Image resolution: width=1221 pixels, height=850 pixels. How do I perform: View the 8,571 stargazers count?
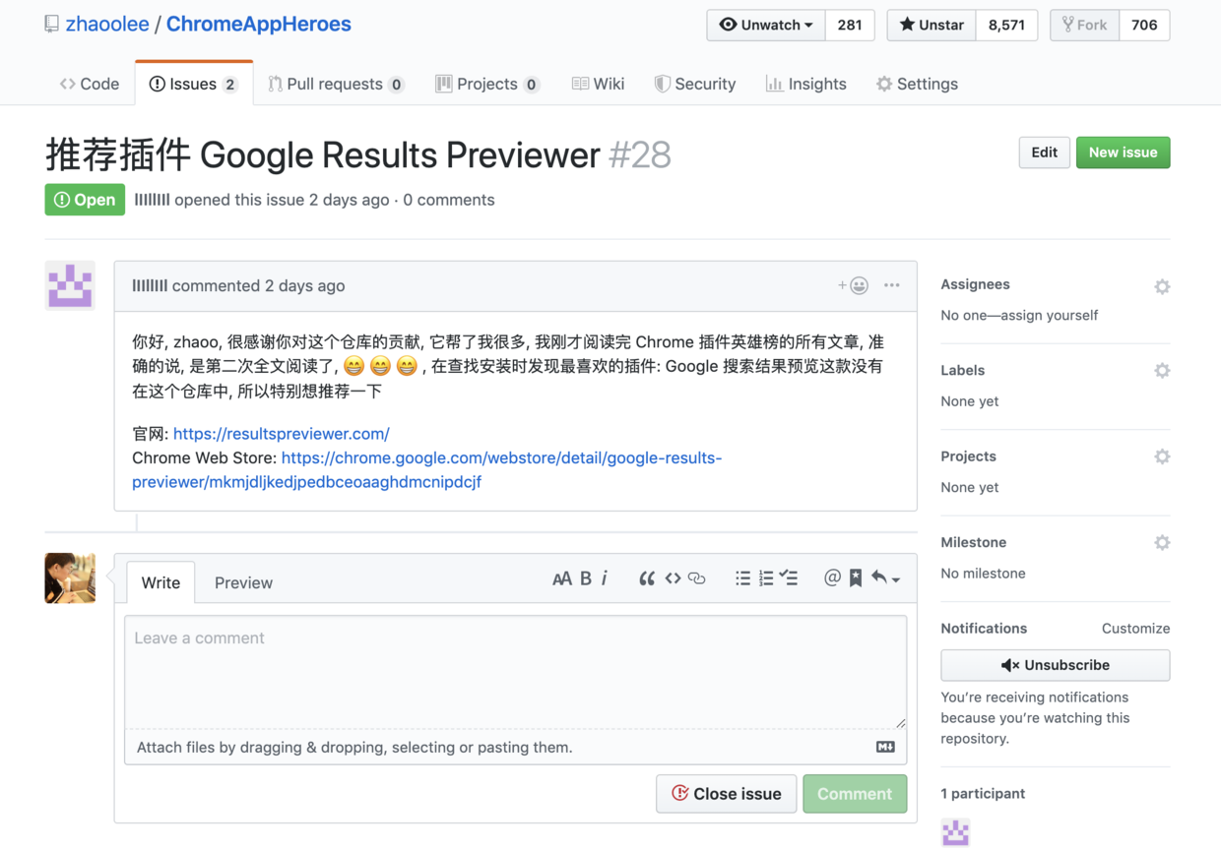click(x=1006, y=25)
